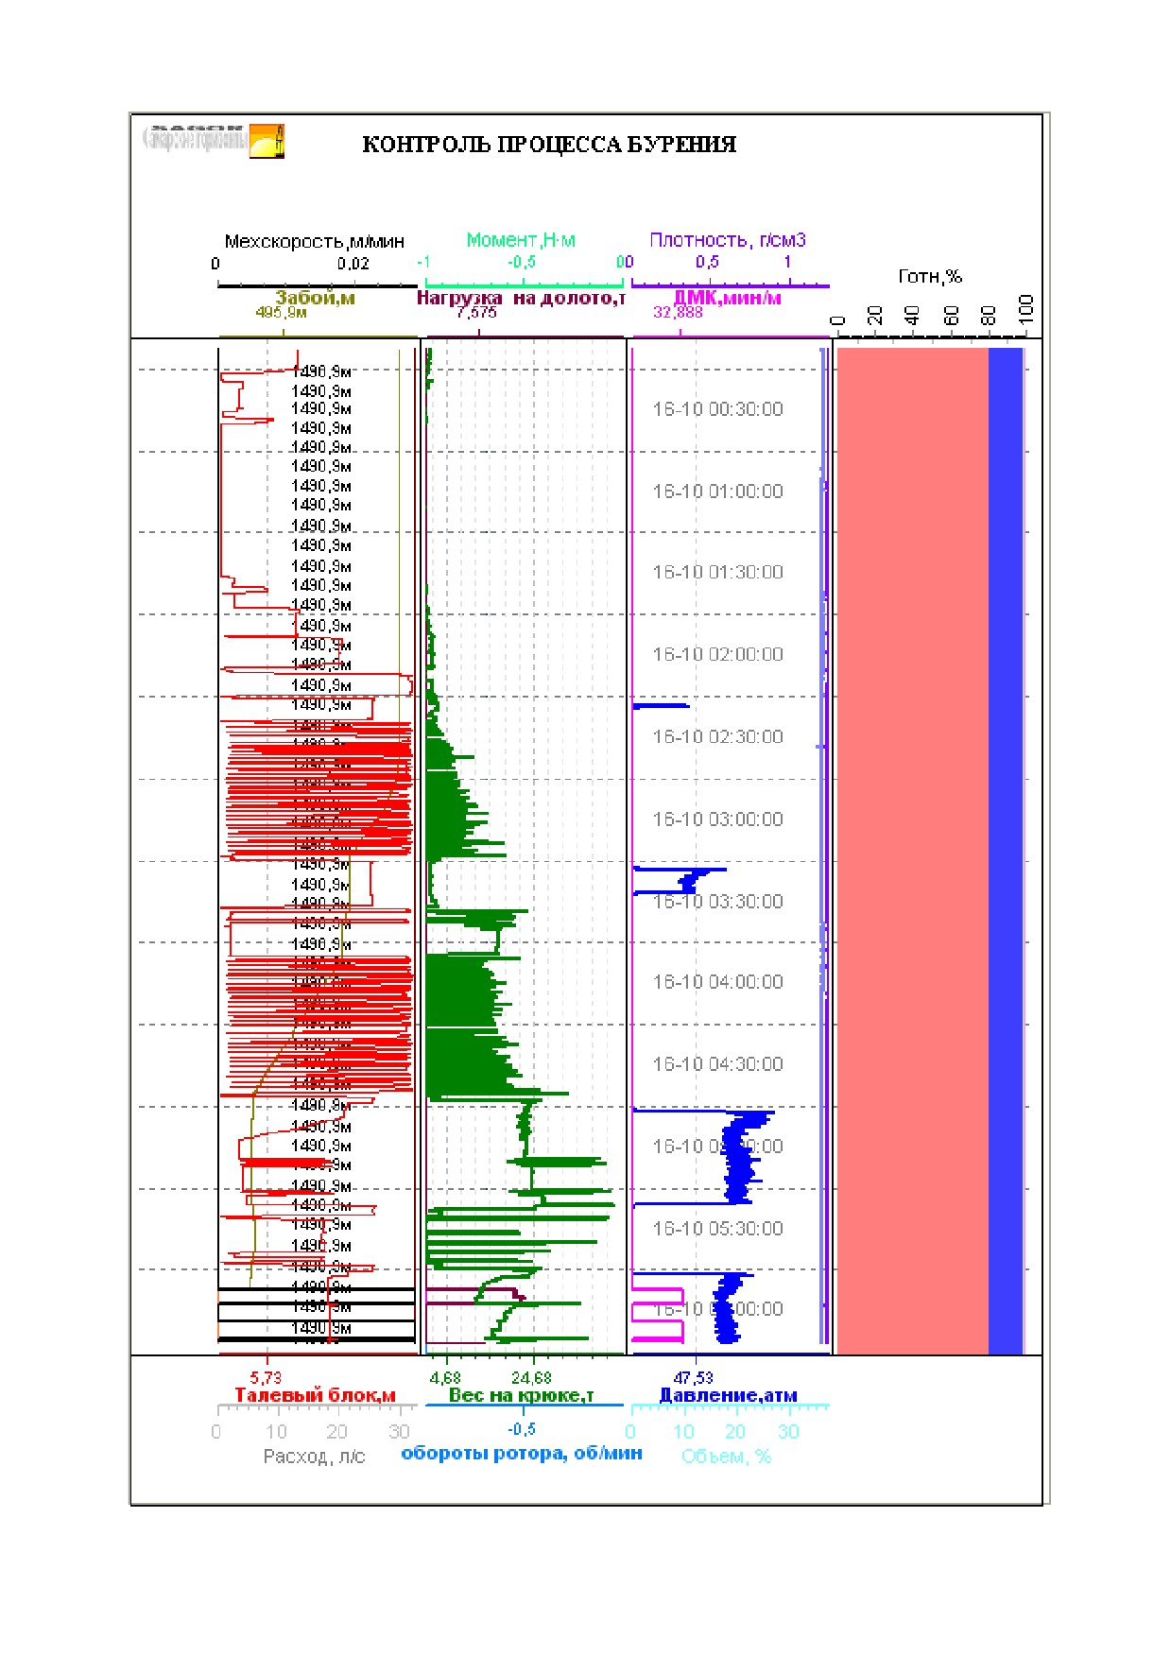Click the 'Забой,м' track label
The width and height of the screenshot is (1171, 1656).
pyautogui.click(x=315, y=298)
